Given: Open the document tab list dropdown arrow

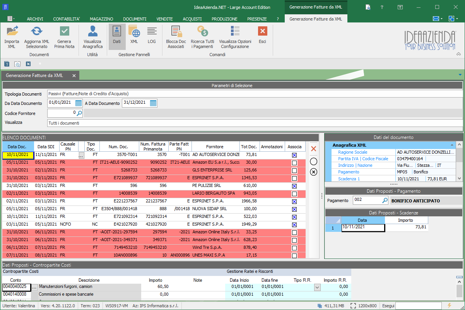Looking at the screenshot, I should (x=460, y=75).
